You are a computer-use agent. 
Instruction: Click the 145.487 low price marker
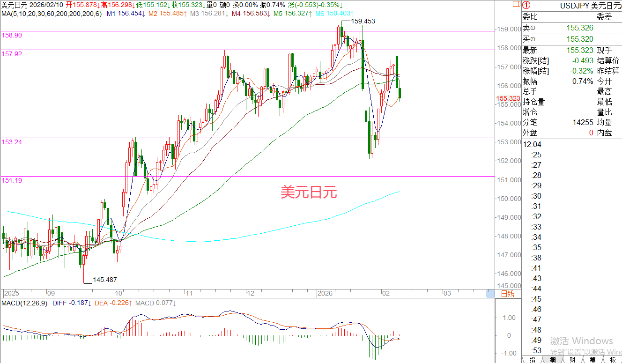point(104,280)
